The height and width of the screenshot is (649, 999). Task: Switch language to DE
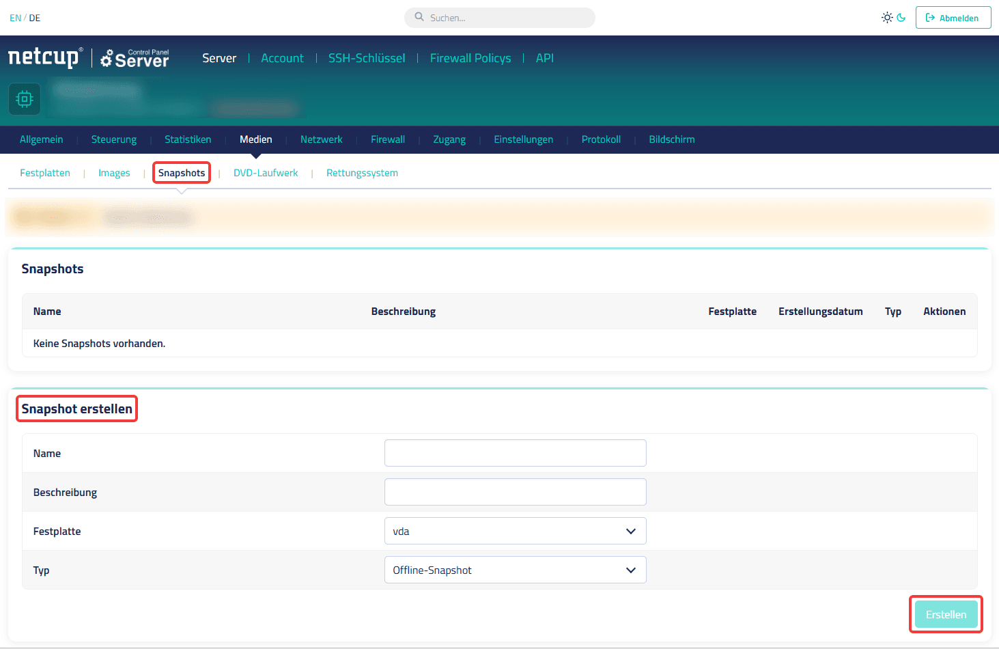coord(35,18)
